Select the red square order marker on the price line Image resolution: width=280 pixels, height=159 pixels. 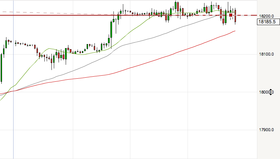(231, 15)
